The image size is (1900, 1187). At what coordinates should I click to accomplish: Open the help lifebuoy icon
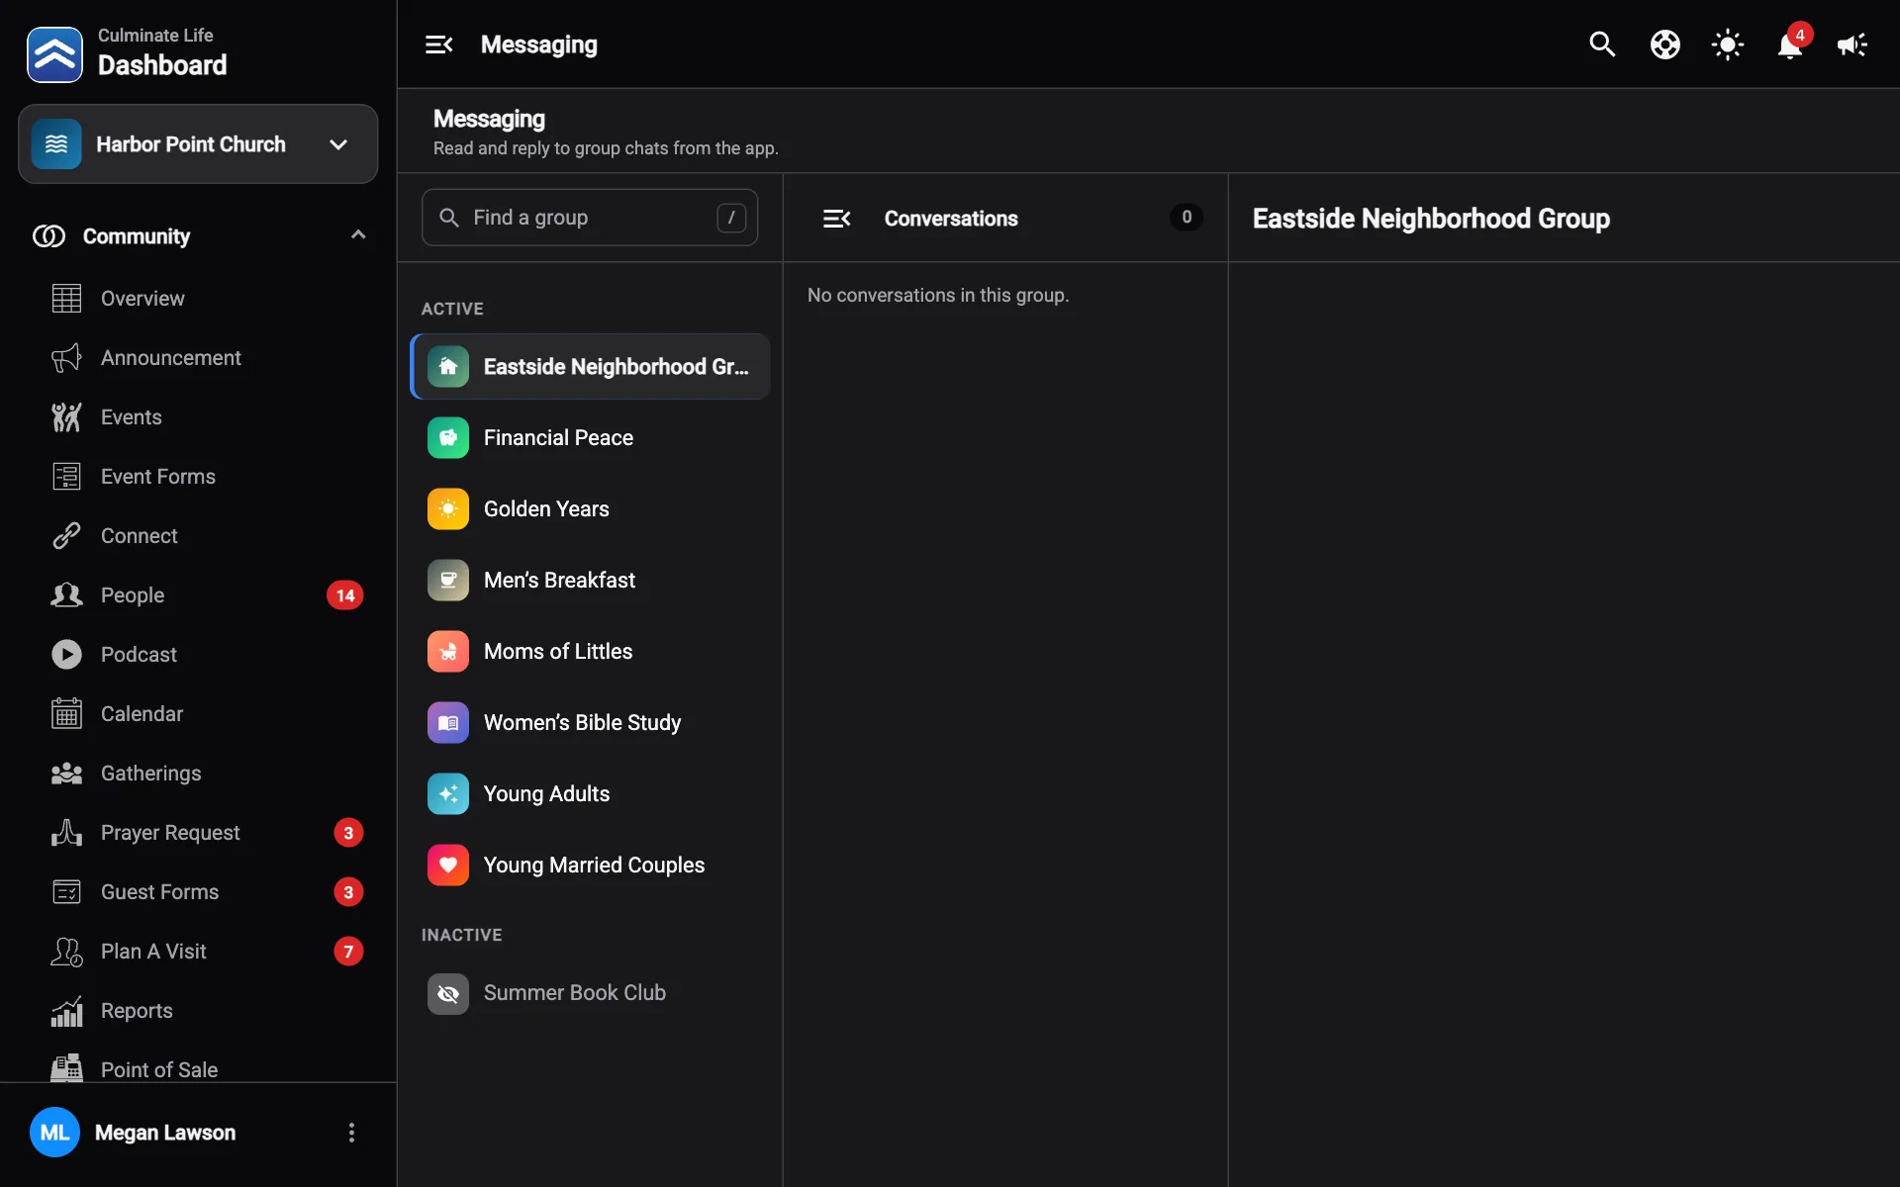coord(1665,45)
